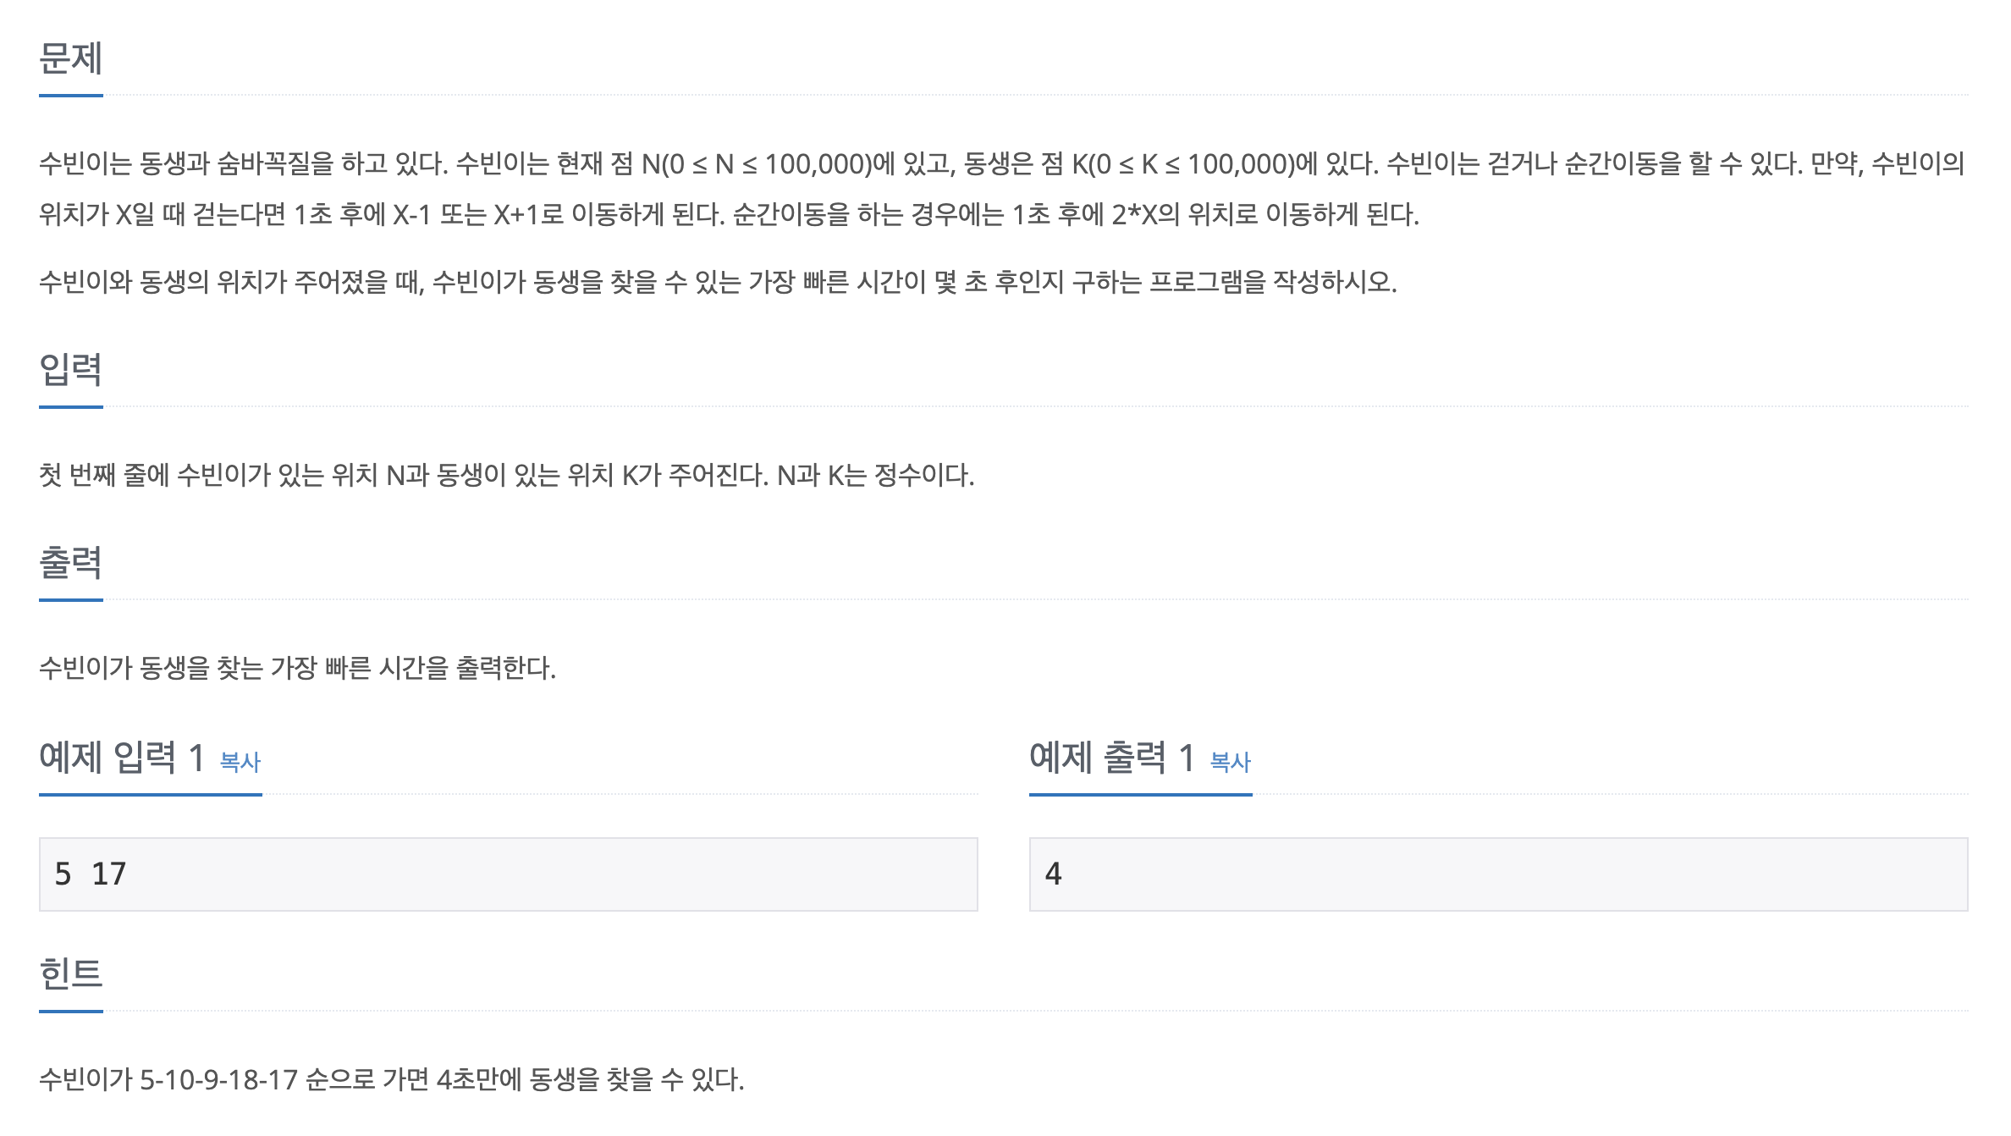Click the output description 수빈이가 동생을 찾는
This screenshot has height=1136, width=2011.
(298, 668)
